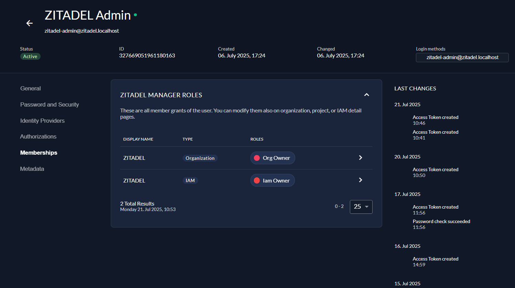Click the green online status dot beside name
Viewport: 515px width, 288px height.
(x=136, y=15)
